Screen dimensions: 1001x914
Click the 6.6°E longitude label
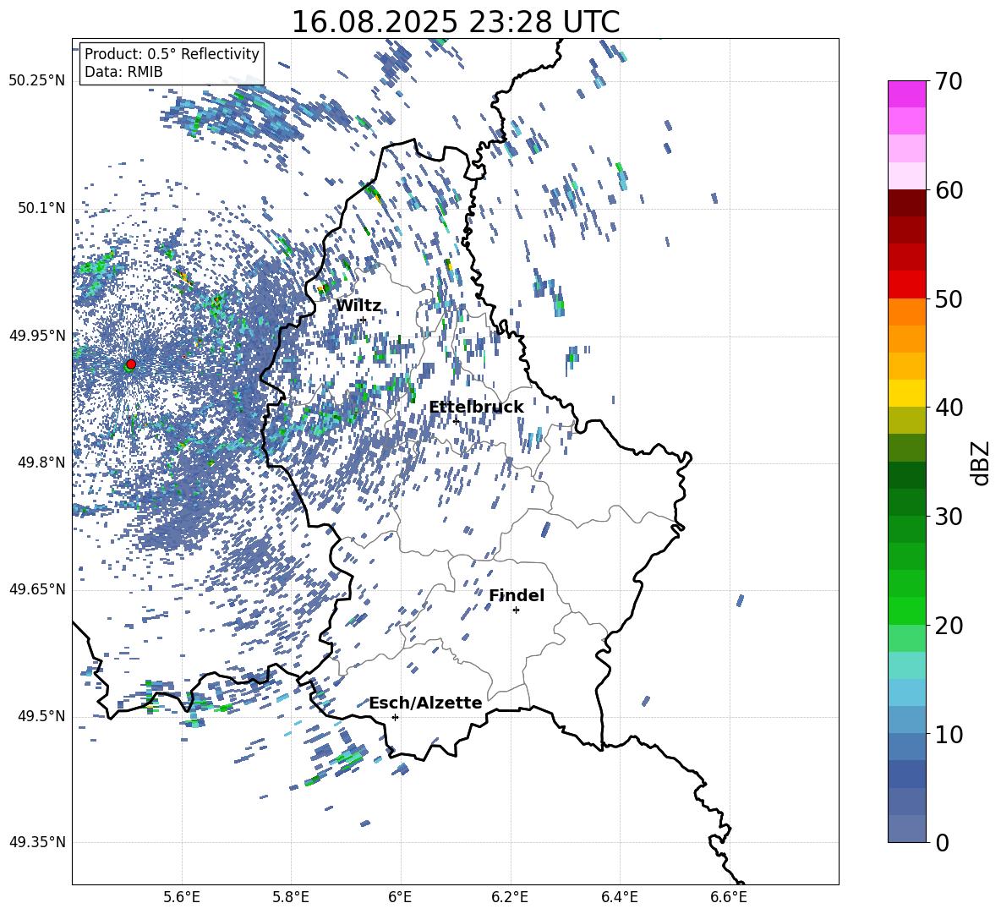(729, 897)
